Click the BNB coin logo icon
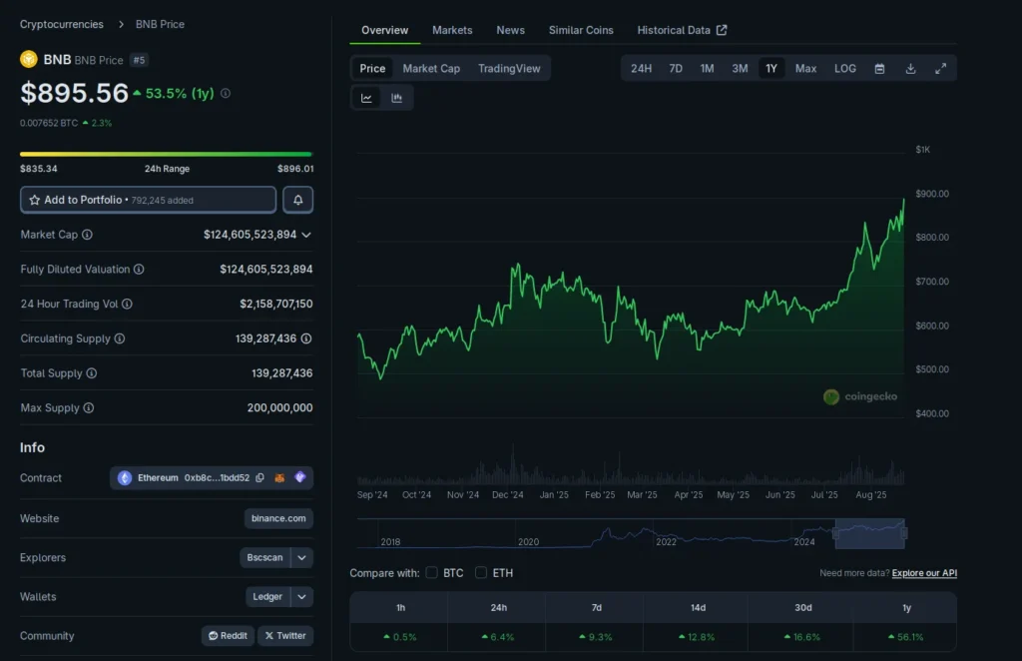This screenshot has width=1022, height=661. point(29,59)
